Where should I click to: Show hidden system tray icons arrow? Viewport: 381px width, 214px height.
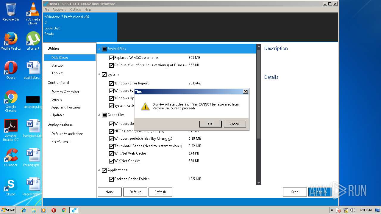pos(332,210)
